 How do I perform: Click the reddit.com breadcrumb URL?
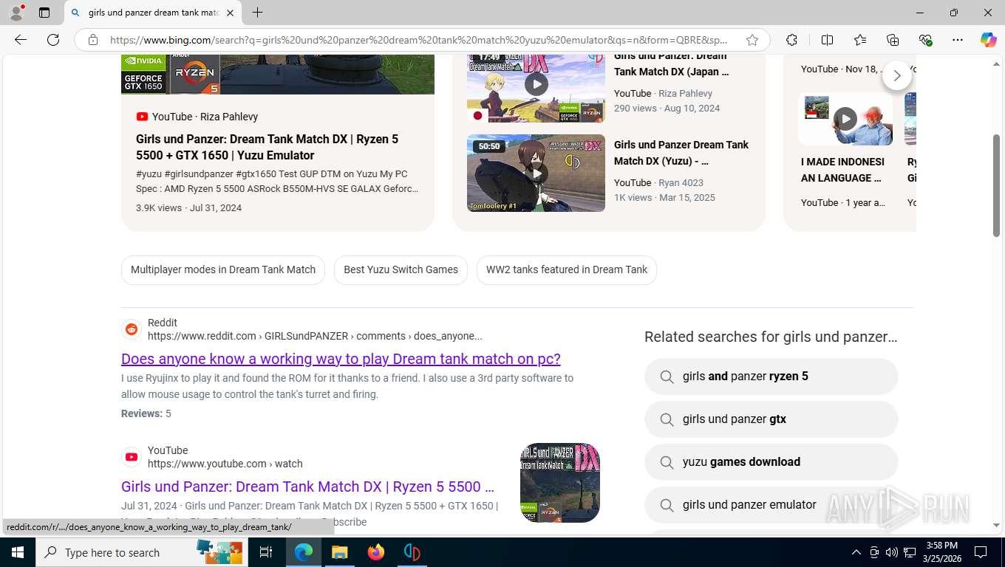(x=315, y=336)
